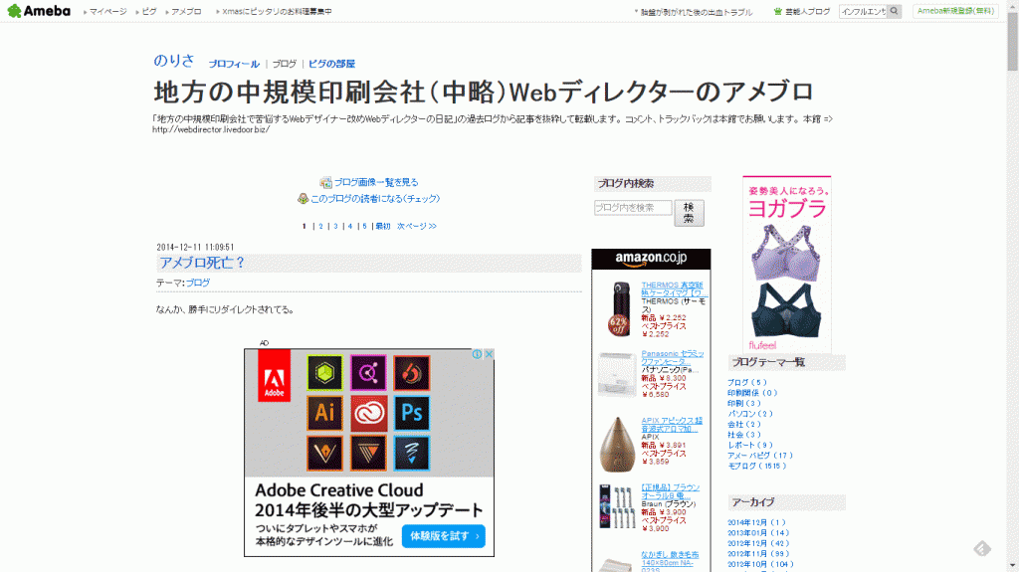Go to page 2 of the blog
The width and height of the screenshot is (1019, 572).
coord(320,226)
